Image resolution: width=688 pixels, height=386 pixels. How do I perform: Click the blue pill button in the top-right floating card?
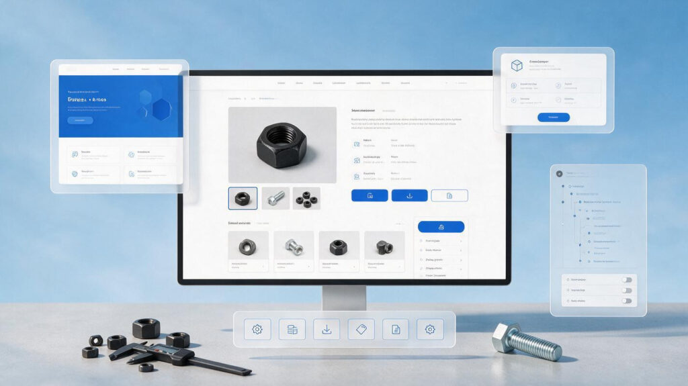pos(554,117)
